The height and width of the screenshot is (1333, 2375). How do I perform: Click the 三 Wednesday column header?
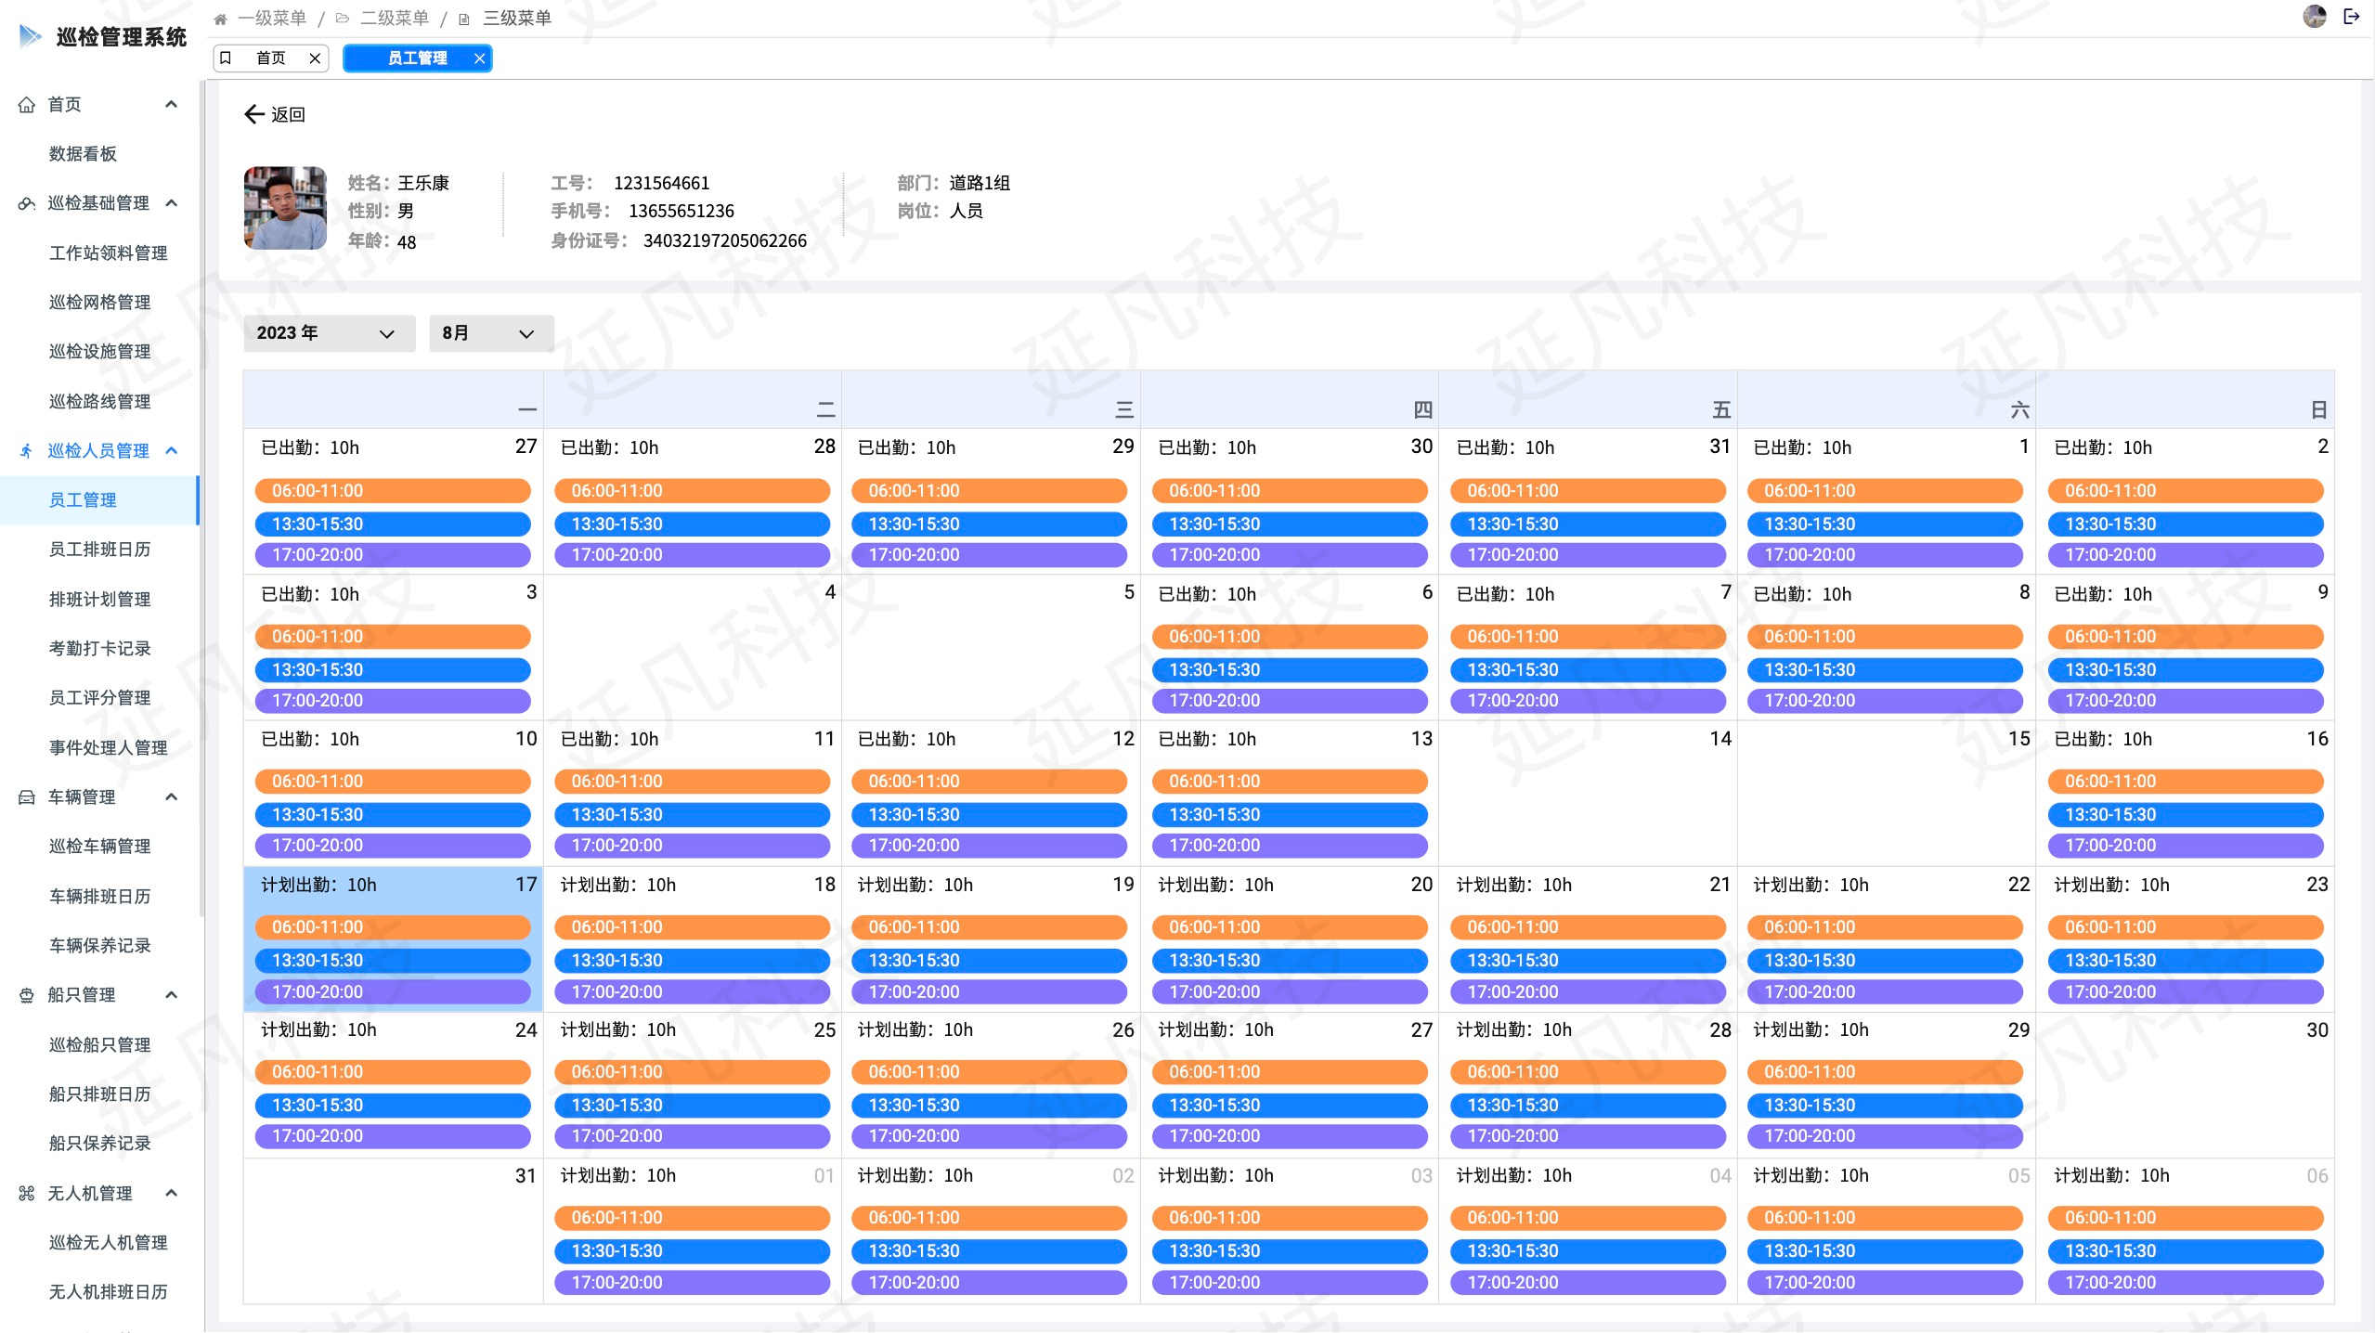point(991,400)
